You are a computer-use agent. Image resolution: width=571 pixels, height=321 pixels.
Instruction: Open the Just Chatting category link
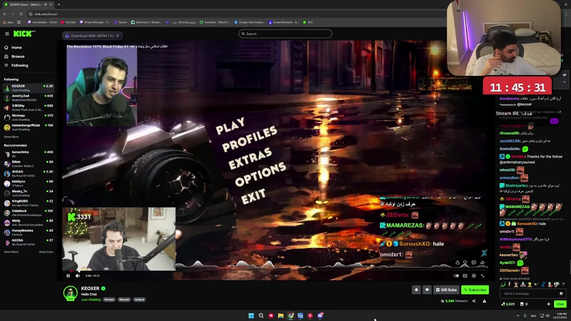tap(91, 300)
